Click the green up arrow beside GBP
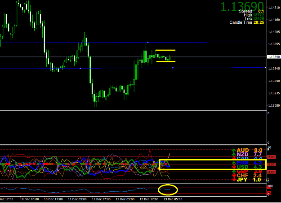The image size is (281, 203). pos(234,171)
